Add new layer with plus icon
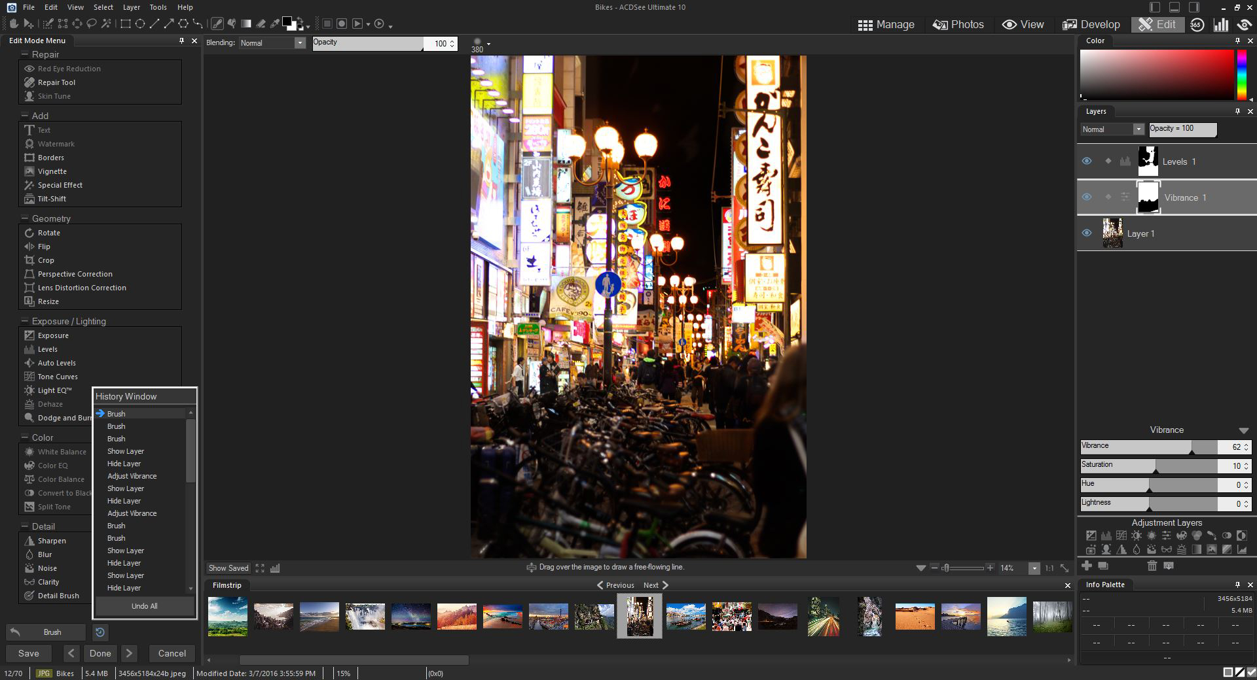This screenshot has height=680, width=1257. 1087,565
